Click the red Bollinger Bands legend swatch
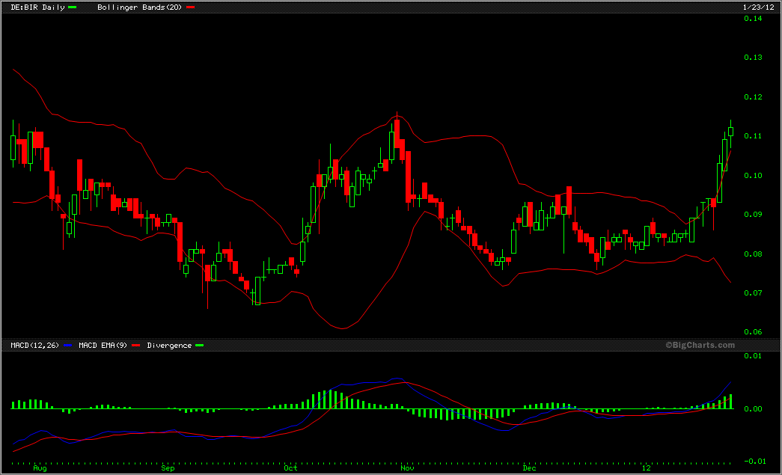This screenshot has height=475, width=782. [190, 7]
